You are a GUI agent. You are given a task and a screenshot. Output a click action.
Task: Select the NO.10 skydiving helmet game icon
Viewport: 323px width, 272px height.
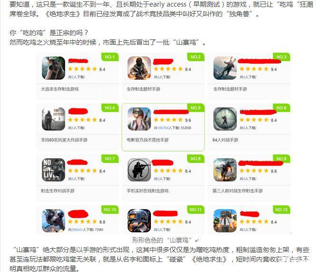click(x=53, y=221)
